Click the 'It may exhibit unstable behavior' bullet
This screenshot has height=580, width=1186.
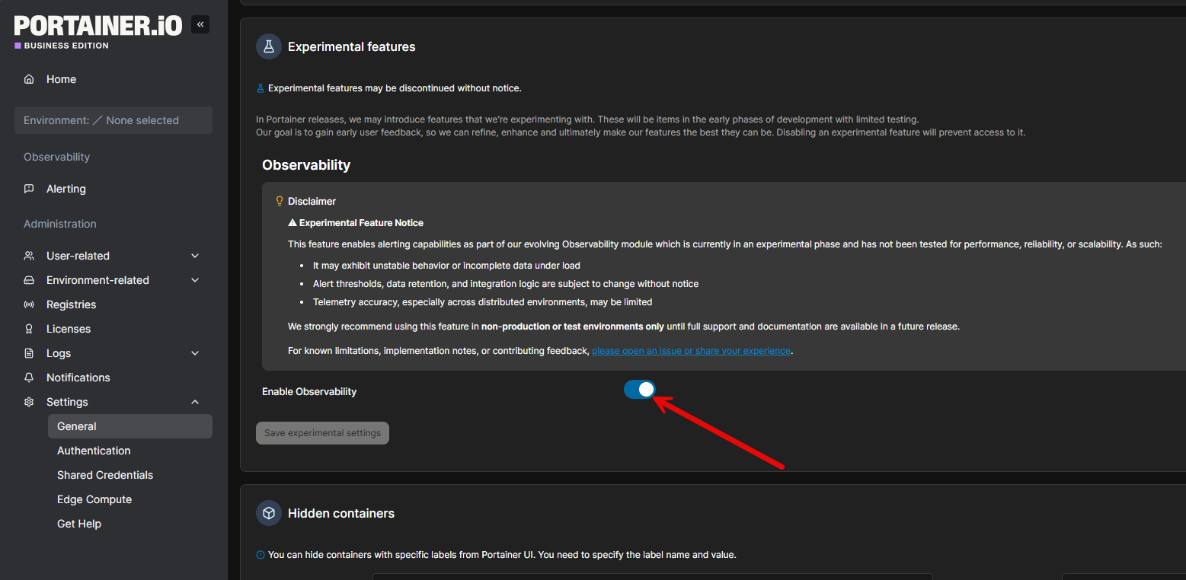tap(446, 266)
